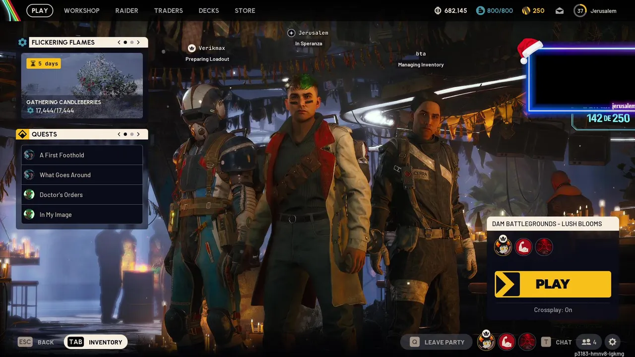Select the dark red emblem avatar in map panel
Screen dimensions: 635x357
[544, 247]
